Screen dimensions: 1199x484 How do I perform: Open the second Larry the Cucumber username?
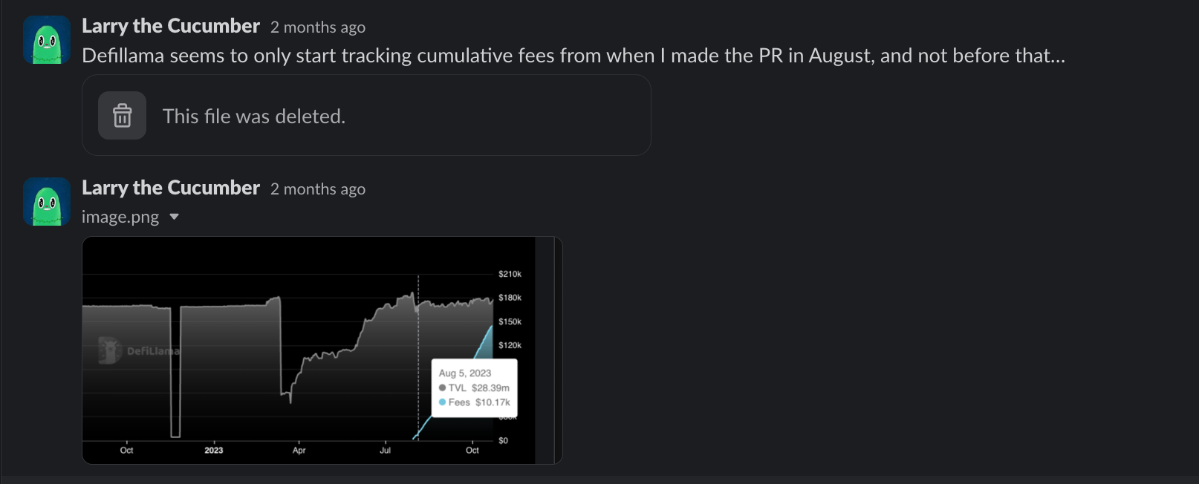point(171,188)
